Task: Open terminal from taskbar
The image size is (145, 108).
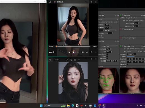Action: point(86,106)
